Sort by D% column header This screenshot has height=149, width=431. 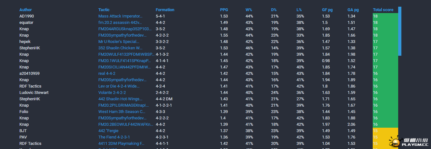(274, 10)
